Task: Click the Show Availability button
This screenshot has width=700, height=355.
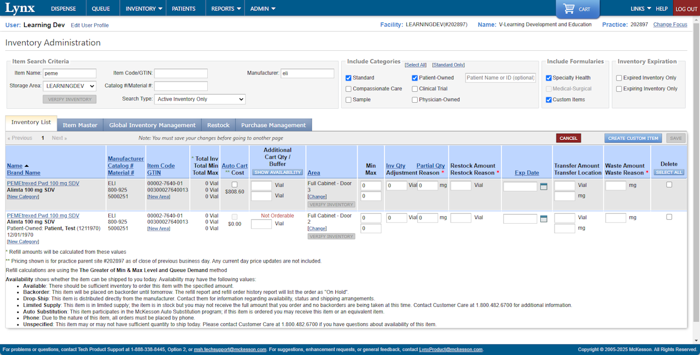Action: click(277, 172)
